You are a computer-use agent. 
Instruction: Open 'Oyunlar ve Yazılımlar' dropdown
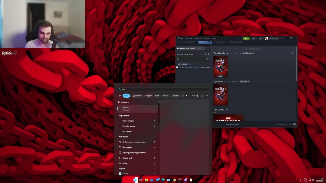click(x=190, y=54)
